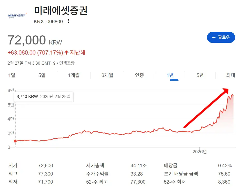Screen dimensions: 239x189
Task: Click the 52-주 최저 value 8,360
Action: coord(224,182)
